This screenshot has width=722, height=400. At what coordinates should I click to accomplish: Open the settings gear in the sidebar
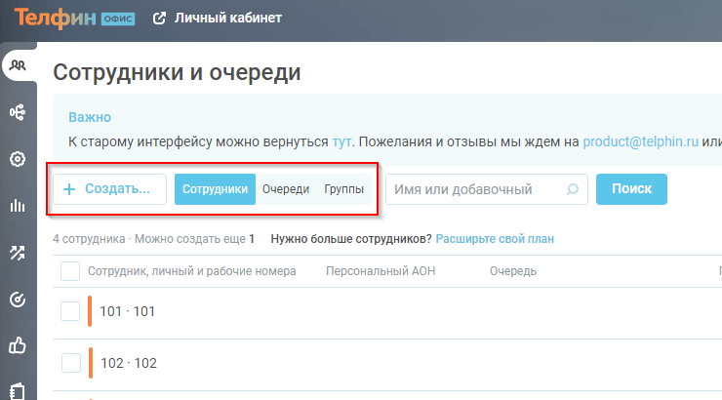18,159
